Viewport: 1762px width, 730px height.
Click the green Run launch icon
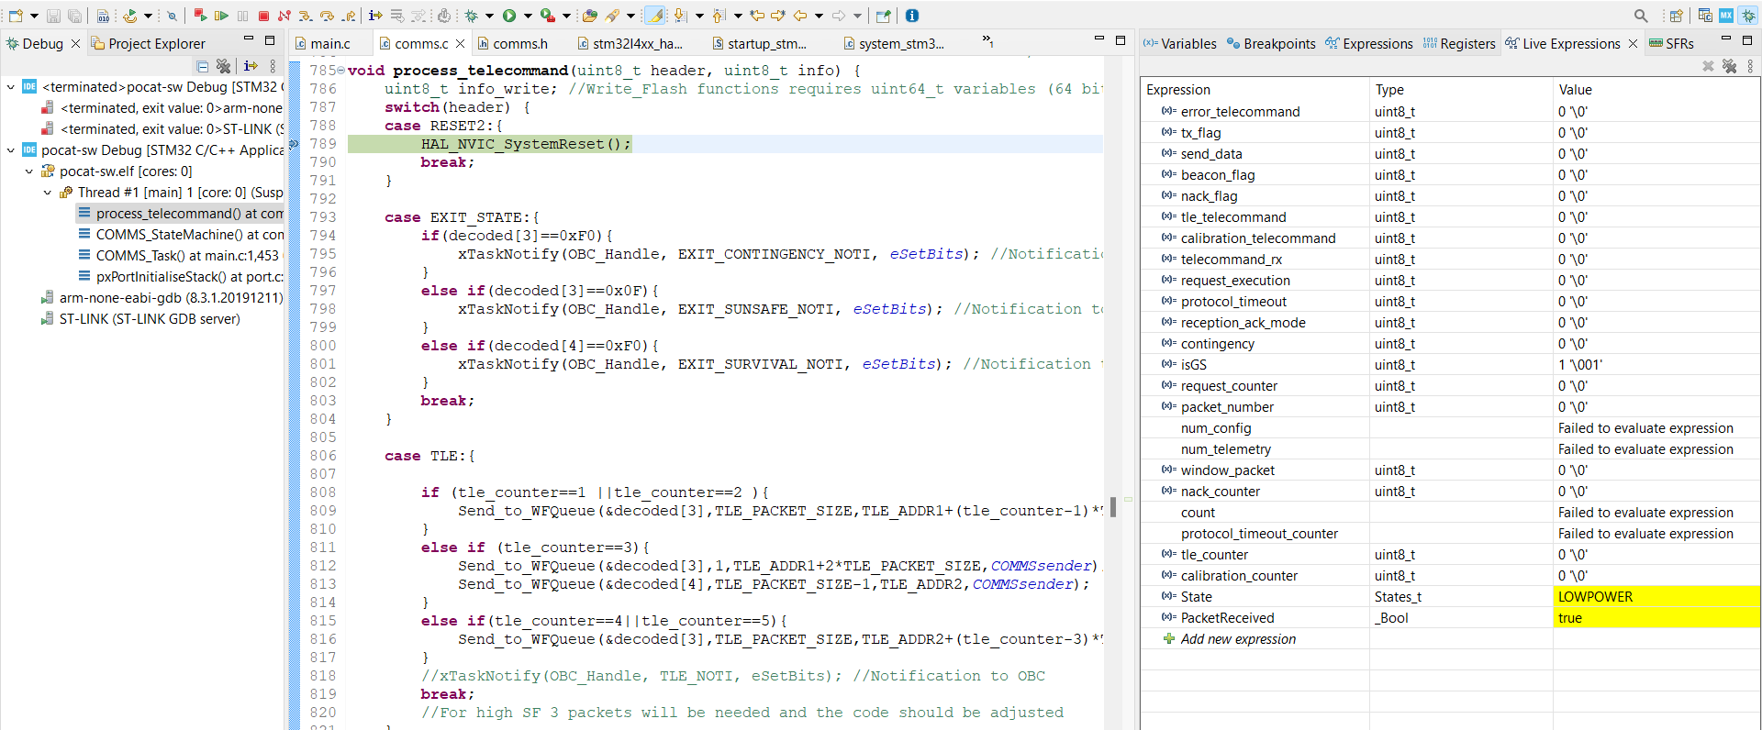tap(509, 16)
